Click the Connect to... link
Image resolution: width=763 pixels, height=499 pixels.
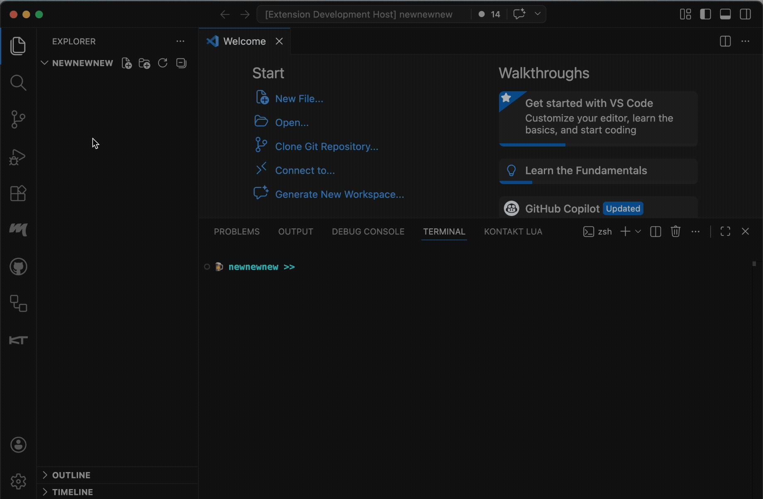[x=305, y=170]
